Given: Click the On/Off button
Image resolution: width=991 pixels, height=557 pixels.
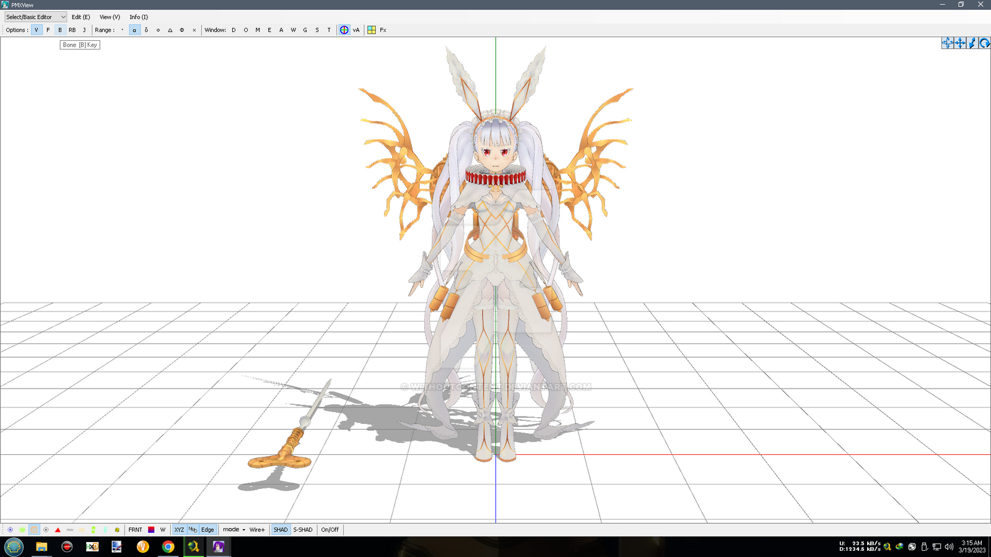Looking at the screenshot, I should click(x=330, y=530).
